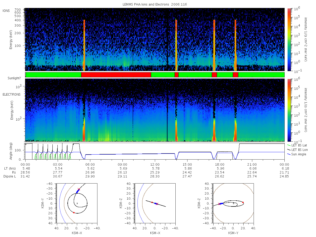Click the '21:00' time tick label
The image size is (316, 237).
point(252,164)
